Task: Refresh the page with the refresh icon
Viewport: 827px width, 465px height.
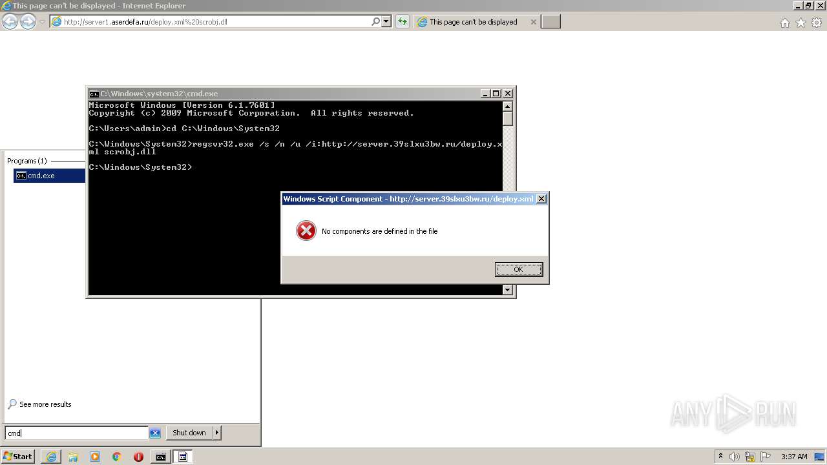Action: (403, 22)
